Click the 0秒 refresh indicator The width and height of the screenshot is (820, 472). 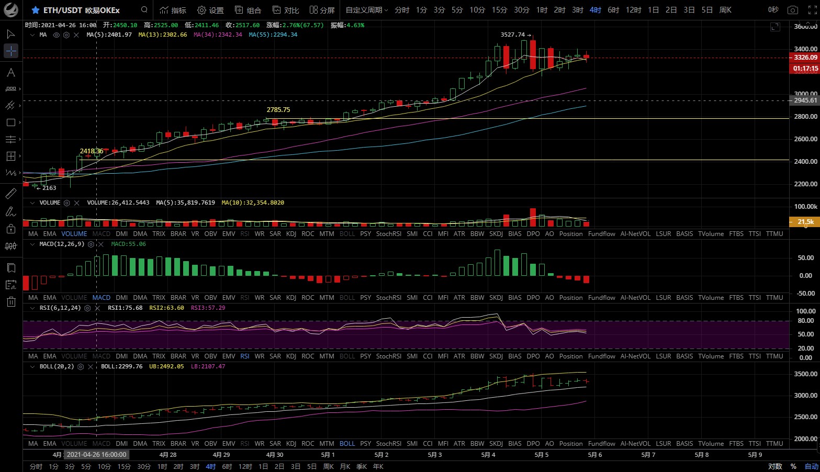[x=773, y=10]
